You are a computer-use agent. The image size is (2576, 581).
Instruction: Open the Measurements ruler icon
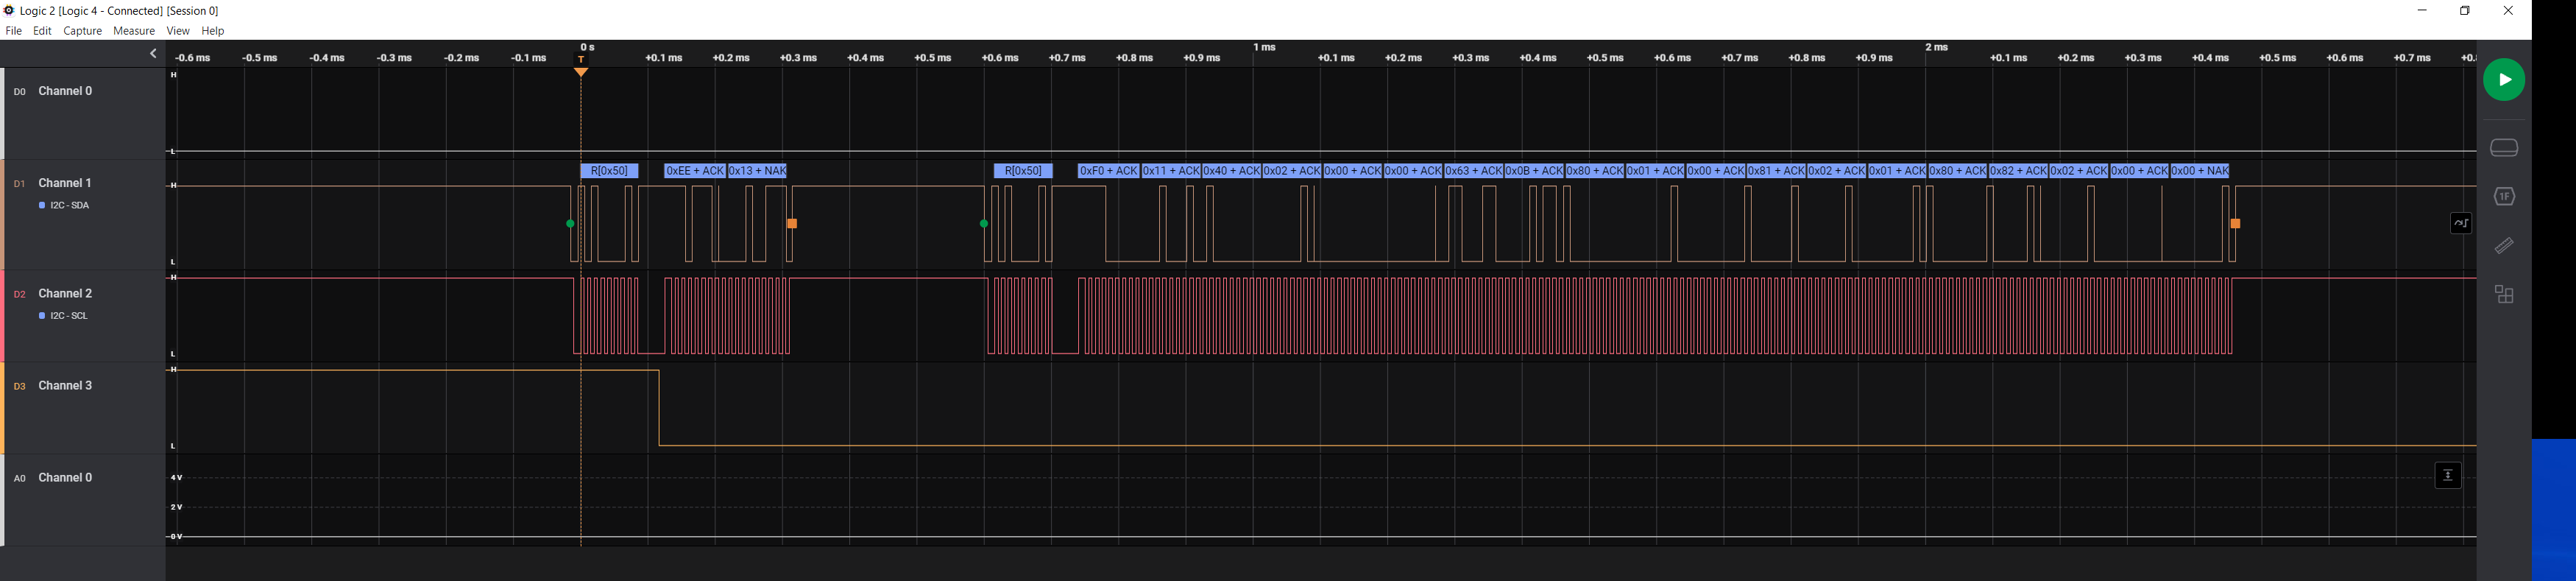2504,246
